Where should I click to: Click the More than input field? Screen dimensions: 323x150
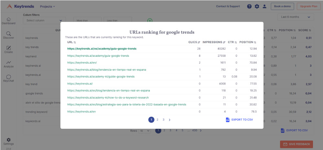point(87,21)
